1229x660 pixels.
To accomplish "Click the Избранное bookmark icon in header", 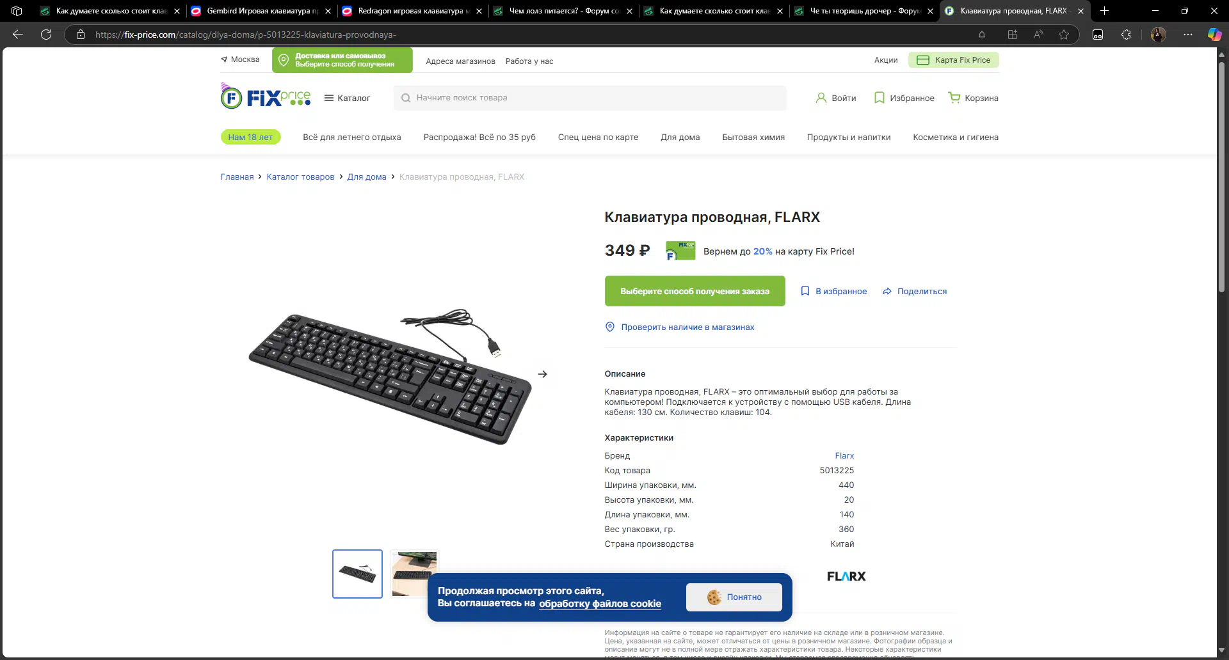I will click(x=879, y=98).
